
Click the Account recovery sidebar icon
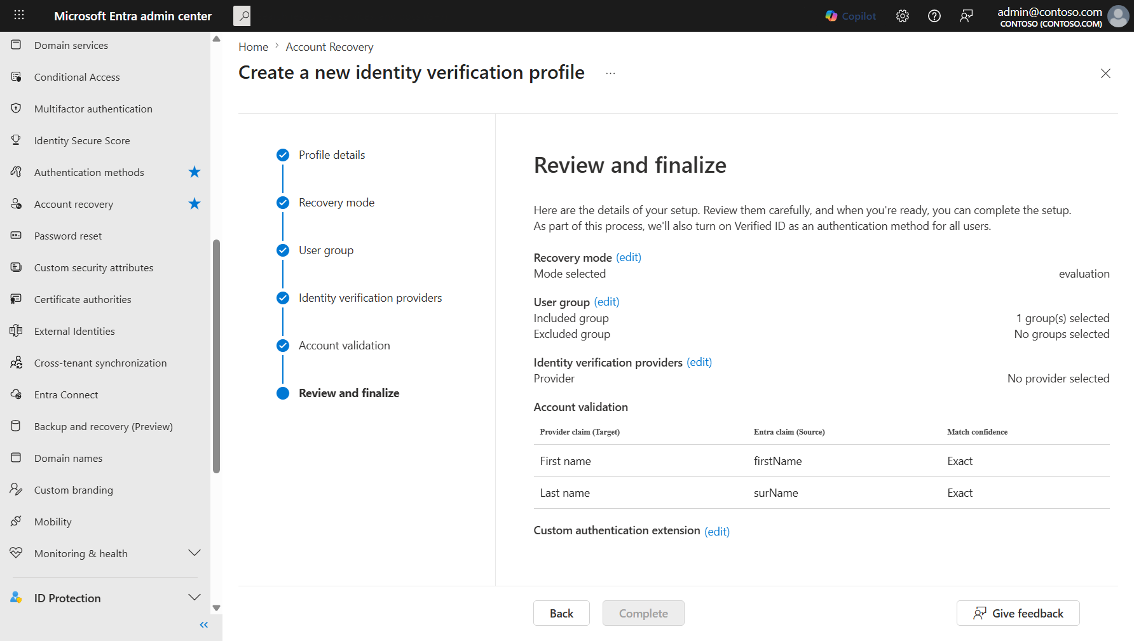coord(17,204)
